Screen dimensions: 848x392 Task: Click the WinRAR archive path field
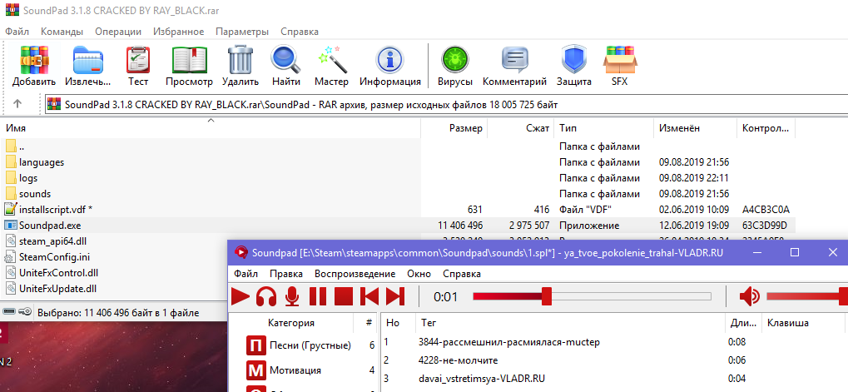(x=447, y=104)
